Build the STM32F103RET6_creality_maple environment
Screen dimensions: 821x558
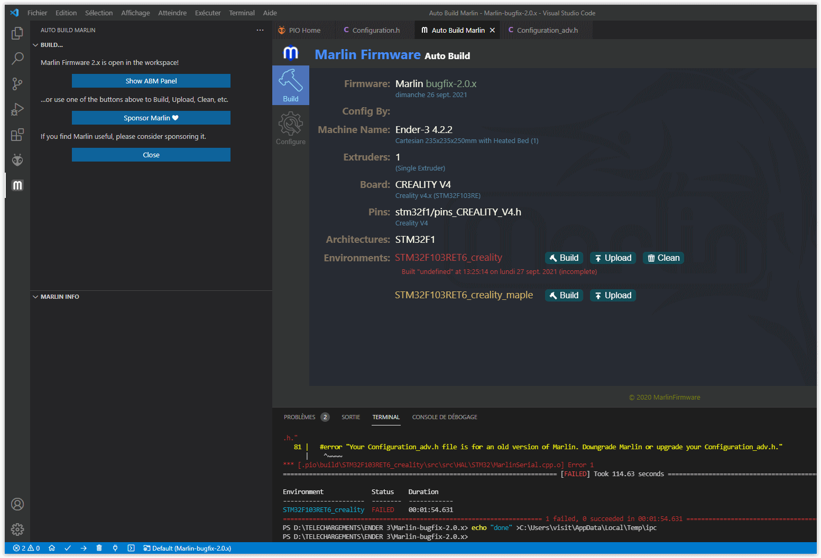(564, 295)
